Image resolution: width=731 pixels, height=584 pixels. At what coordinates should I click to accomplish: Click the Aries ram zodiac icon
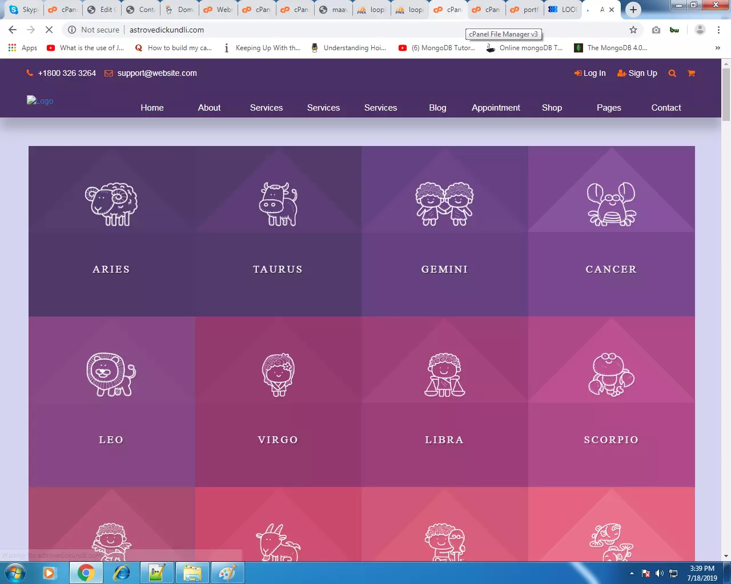tap(111, 204)
